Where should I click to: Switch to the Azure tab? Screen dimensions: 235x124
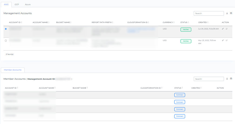point(28,5)
